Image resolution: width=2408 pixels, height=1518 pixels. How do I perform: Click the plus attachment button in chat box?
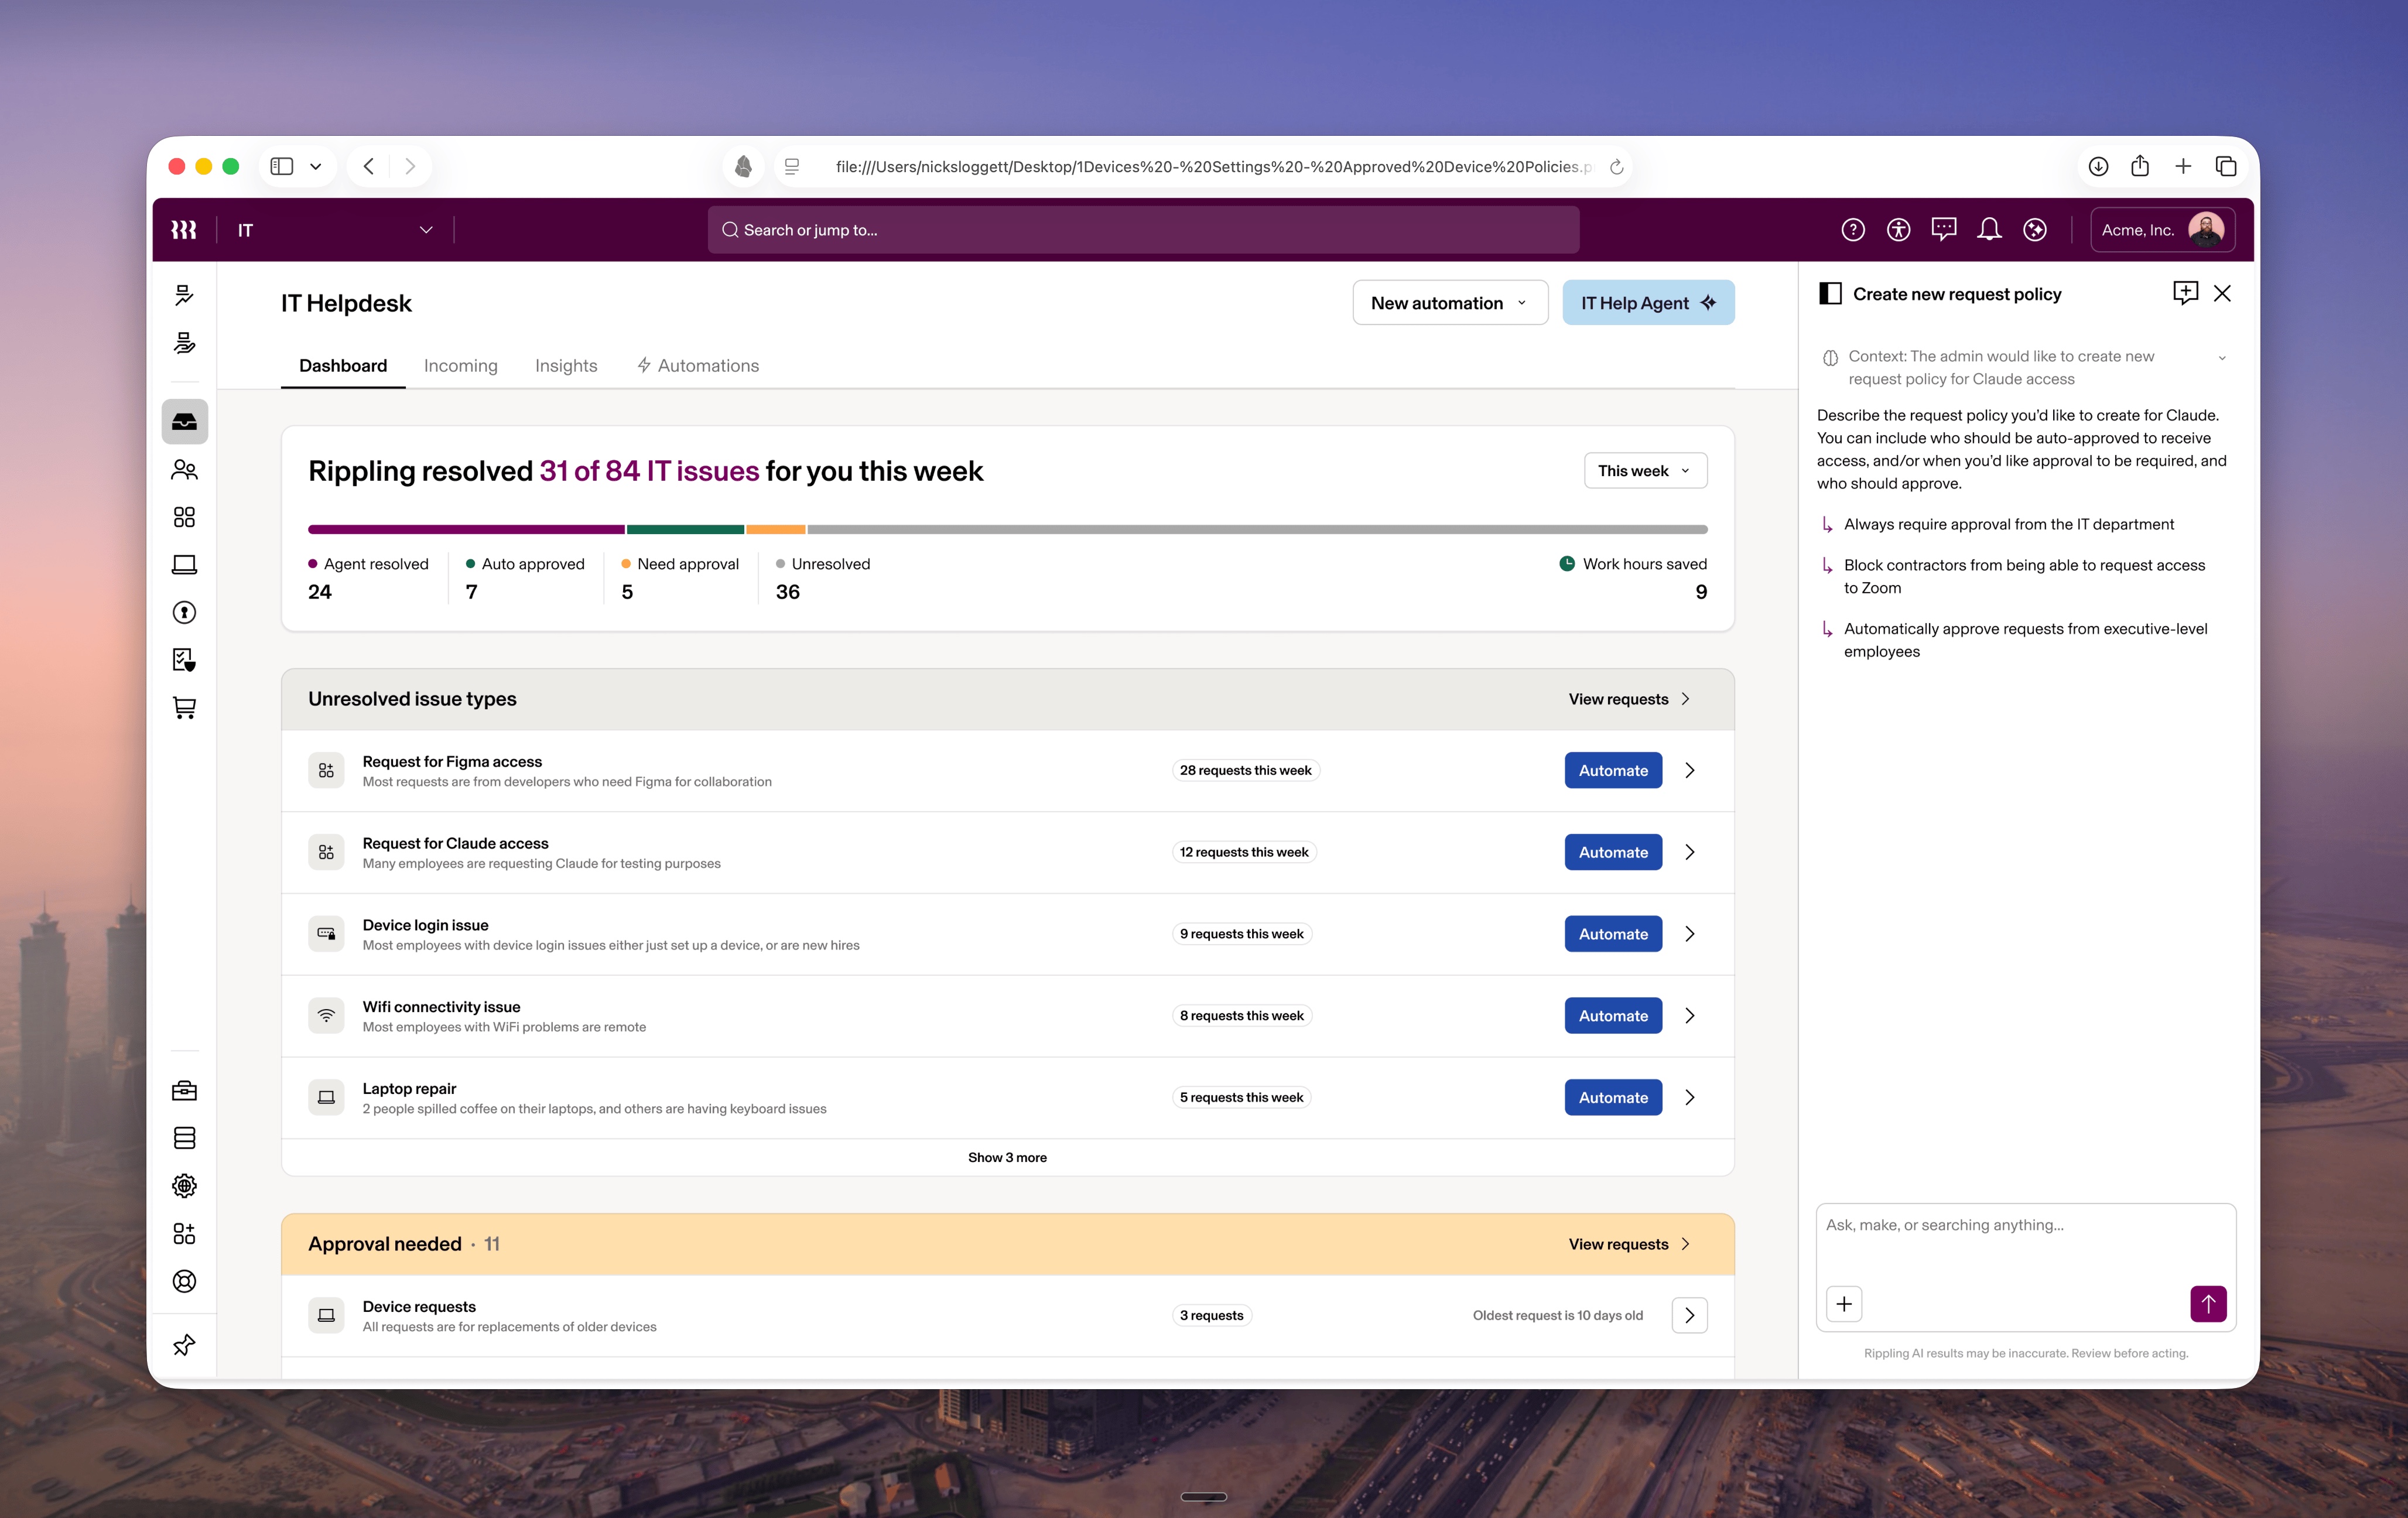coord(1844,1304)
